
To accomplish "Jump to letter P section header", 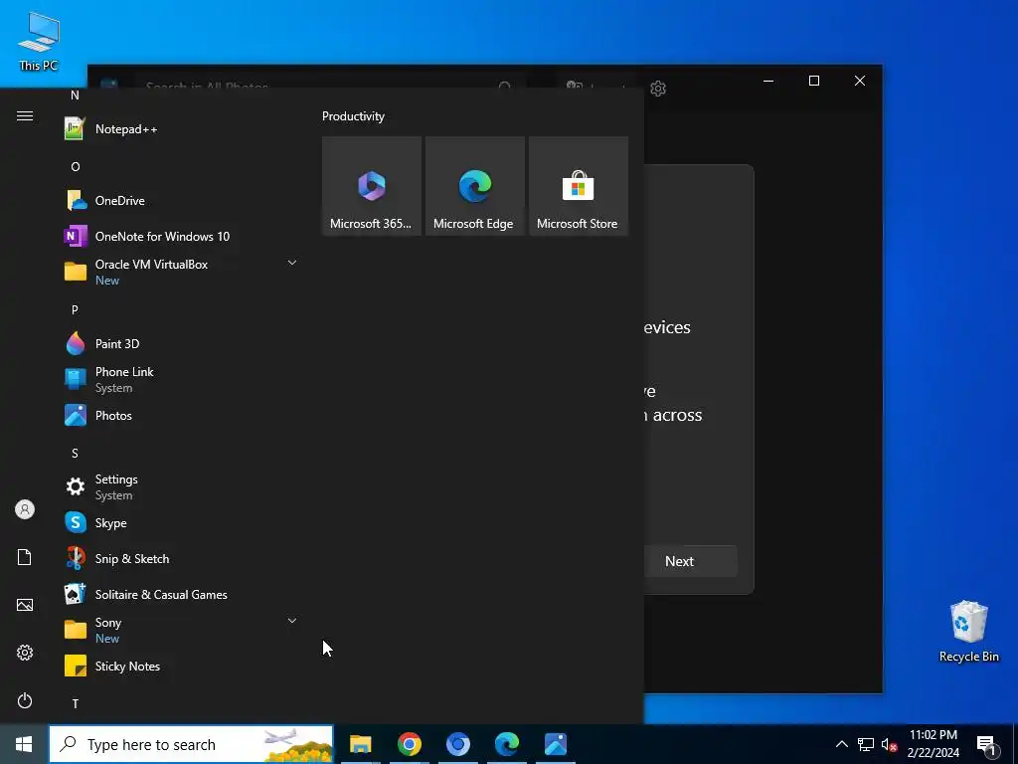I will pyautogui.click(x=75, y=310).
